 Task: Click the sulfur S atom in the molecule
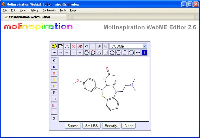click(102, 96)
